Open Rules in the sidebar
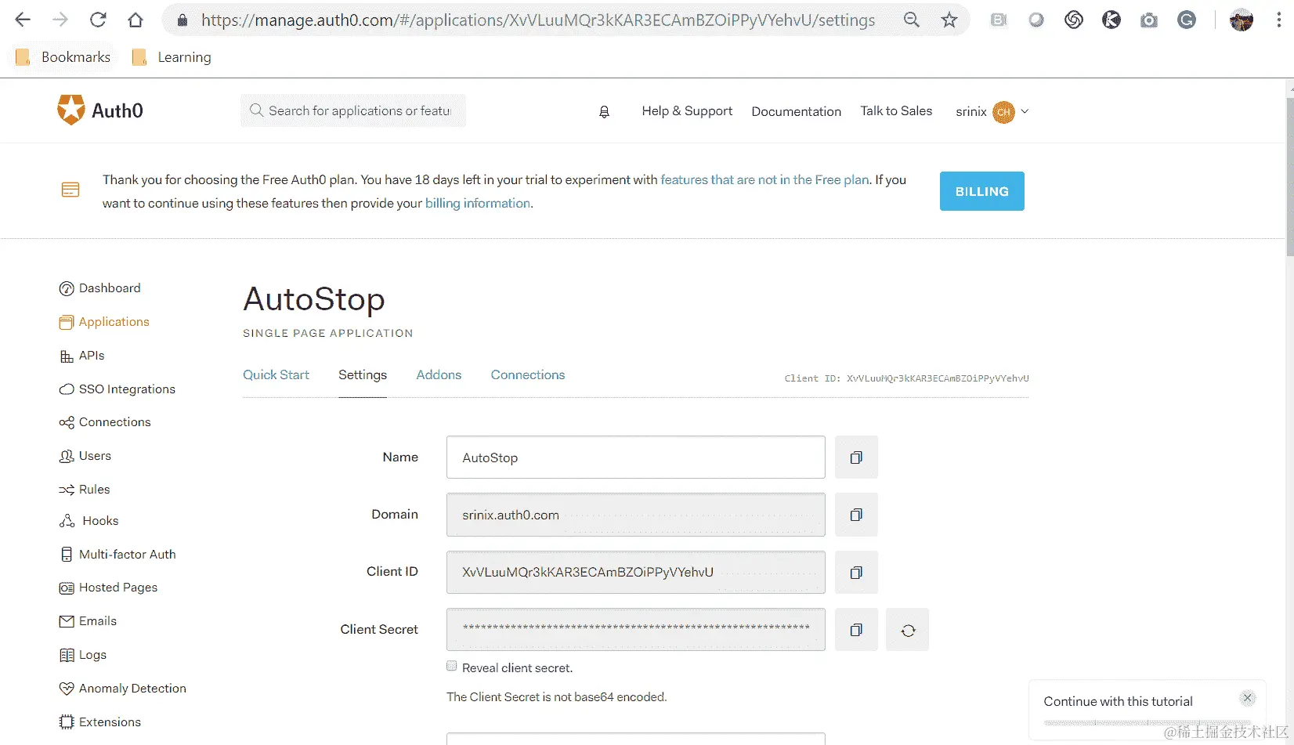 [x=85, y=490]
